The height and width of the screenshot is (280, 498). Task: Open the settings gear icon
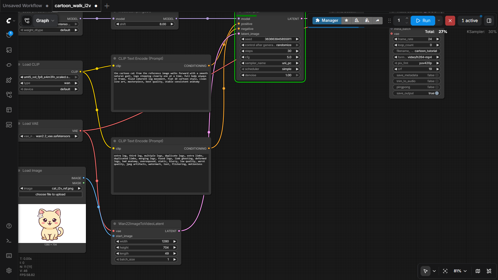[9, 271]
